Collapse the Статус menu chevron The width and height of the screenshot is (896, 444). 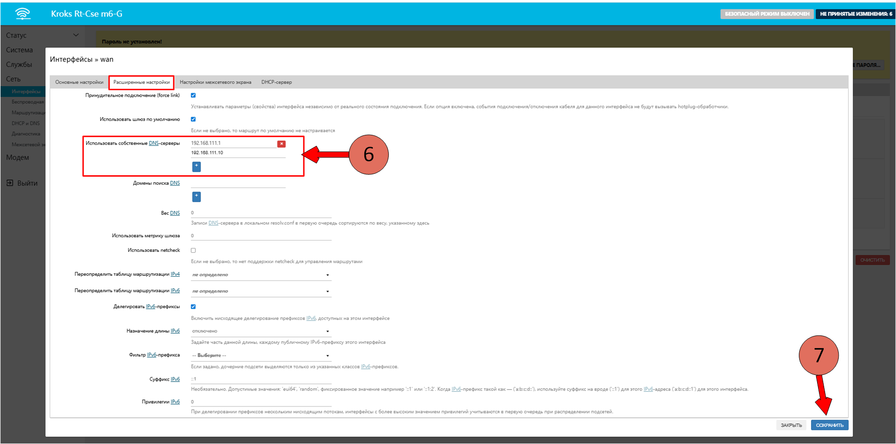coord(76,35)
